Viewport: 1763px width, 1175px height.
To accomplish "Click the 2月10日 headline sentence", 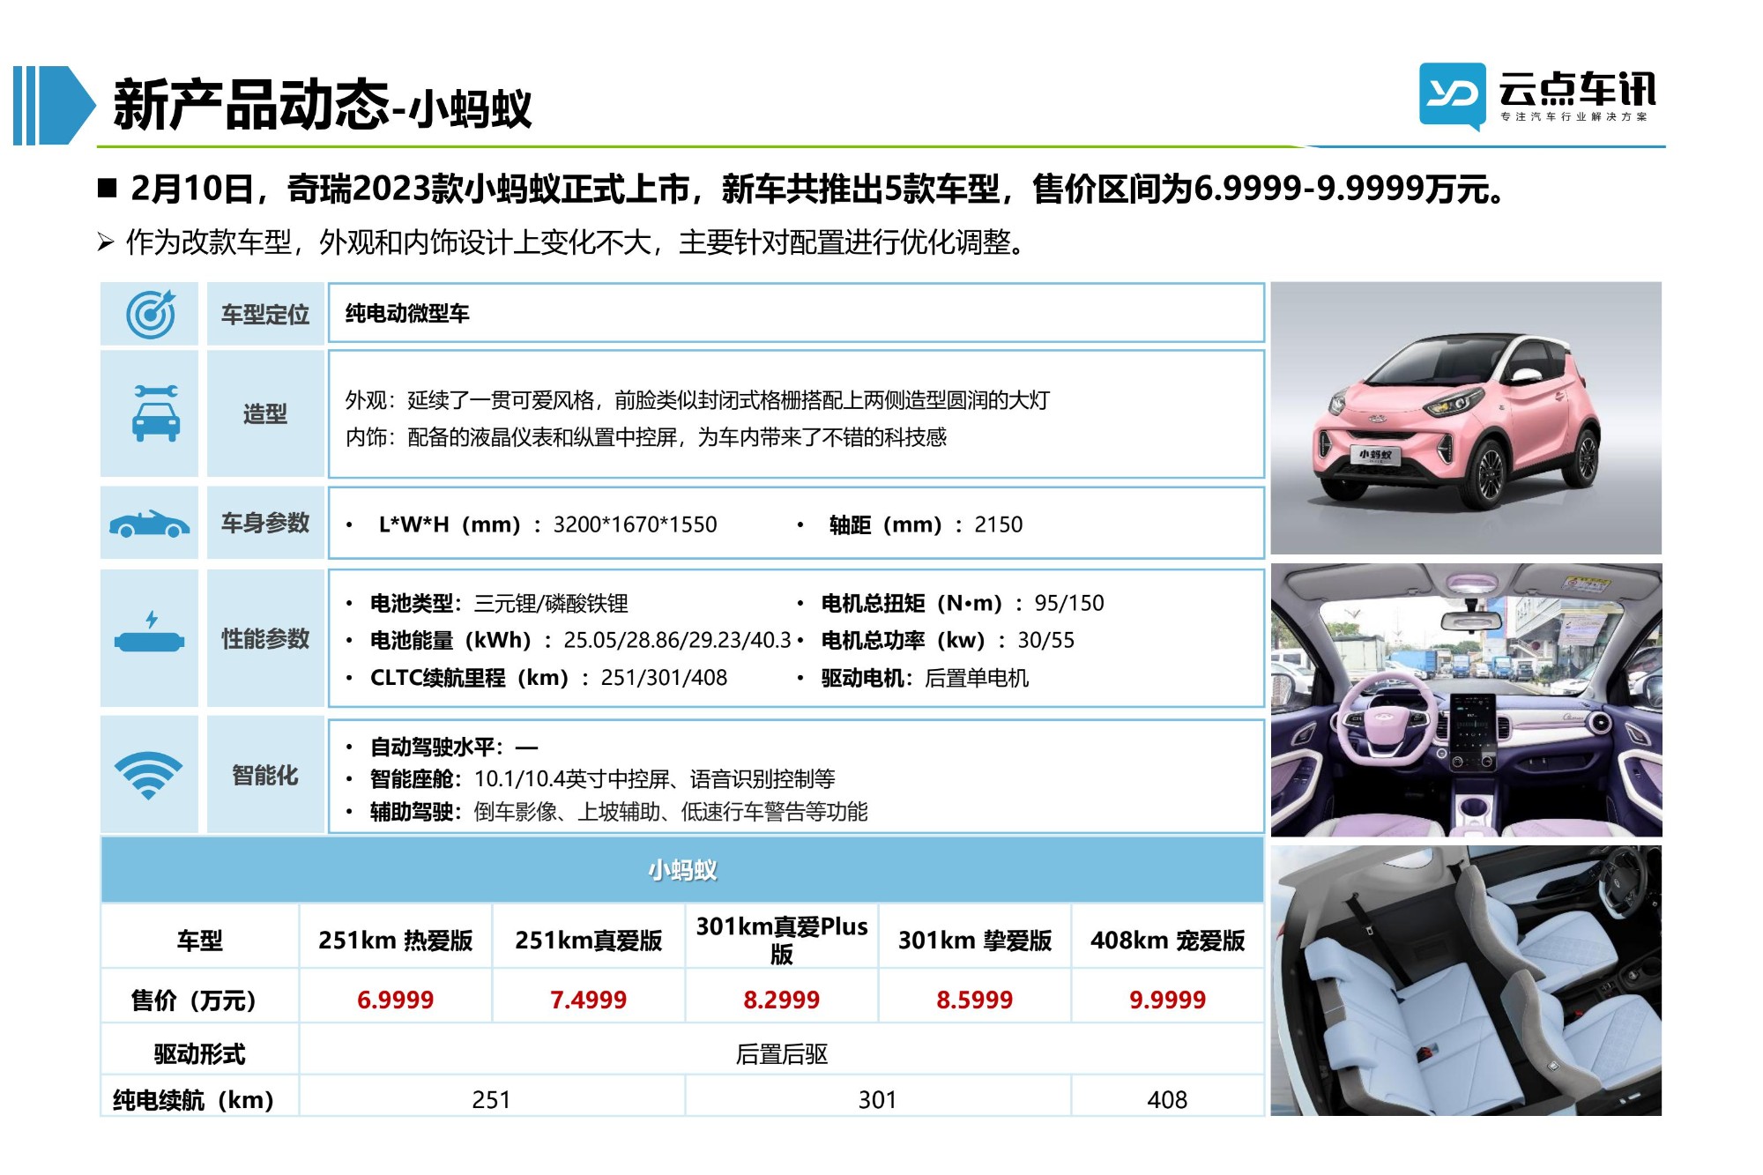I will (818, 189).
